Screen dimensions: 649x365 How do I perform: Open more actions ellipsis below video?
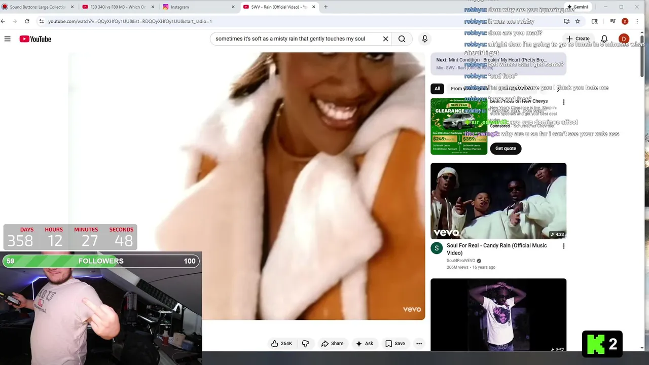419,343
